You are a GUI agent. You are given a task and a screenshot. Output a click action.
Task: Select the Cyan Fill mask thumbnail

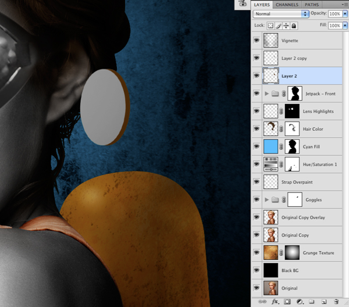pyautogui.click(x=292, y=147)
